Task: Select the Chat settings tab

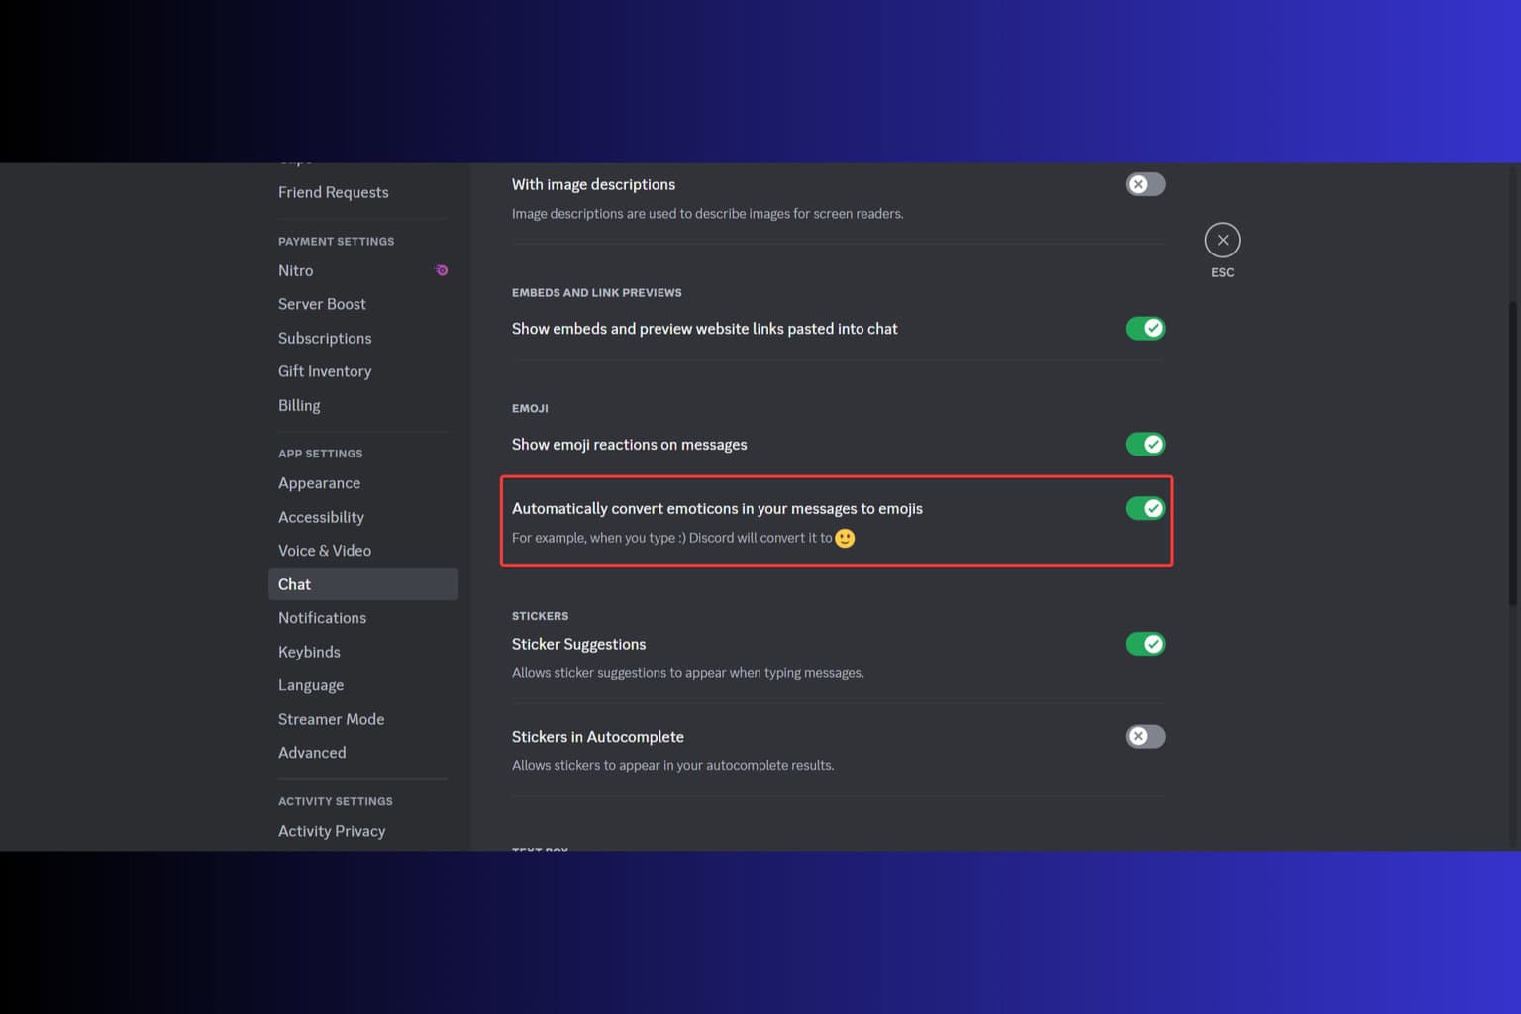Action: (294, 584)
